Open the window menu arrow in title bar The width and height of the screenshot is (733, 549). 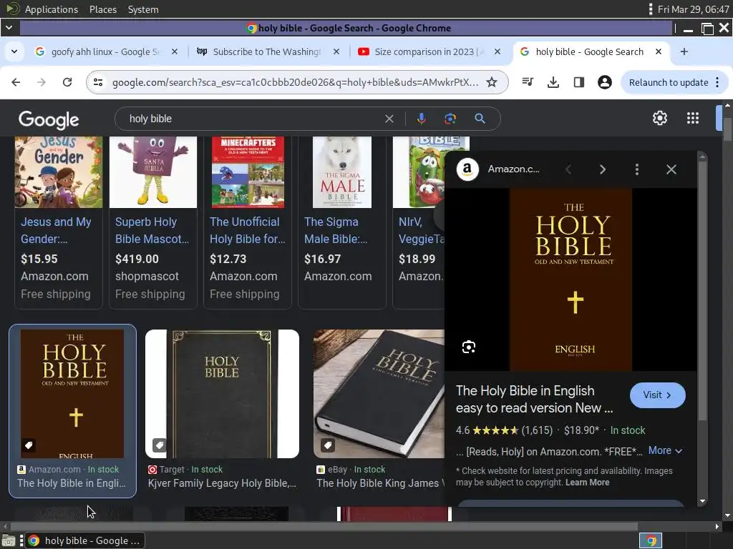(9, 28)
